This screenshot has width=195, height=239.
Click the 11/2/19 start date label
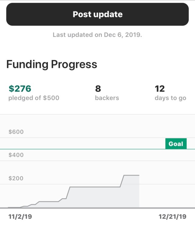pyautogui.click(x=20, y=216)
